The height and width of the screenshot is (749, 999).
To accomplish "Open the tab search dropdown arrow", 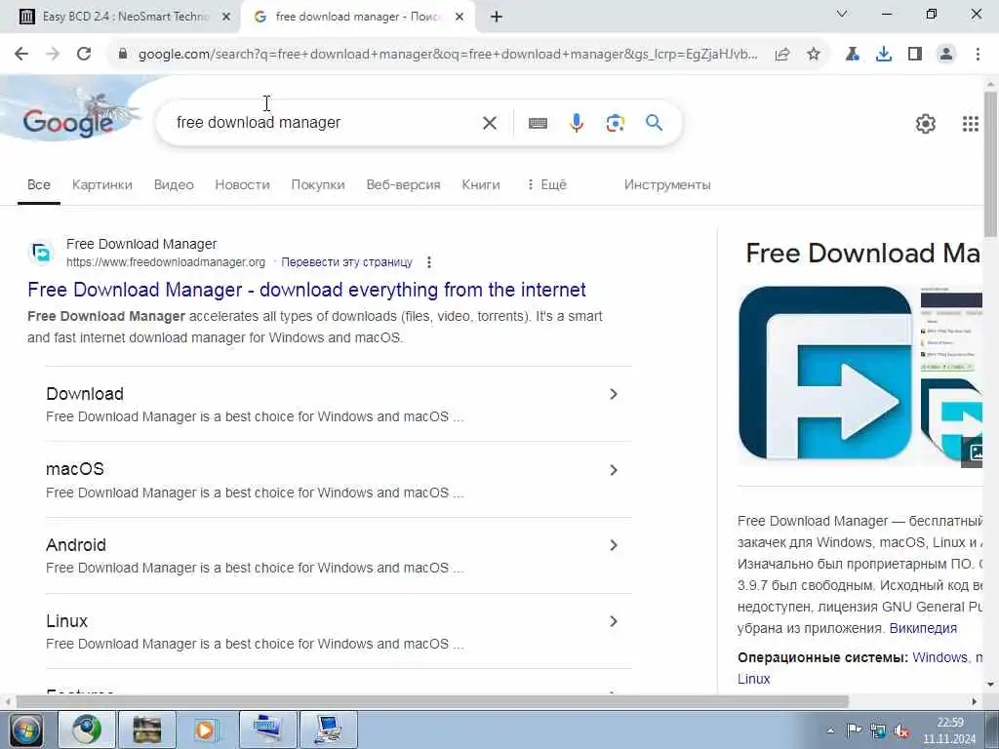I will point(842,14).
